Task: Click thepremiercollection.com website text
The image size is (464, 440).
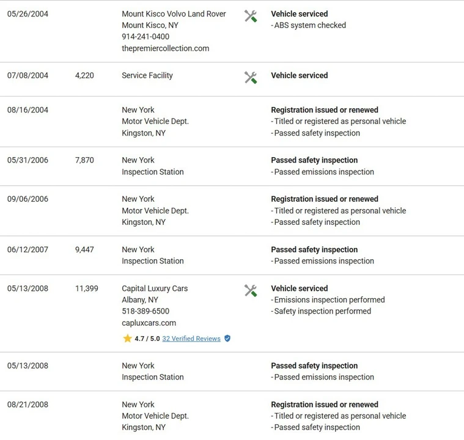Action: pos(166,48)
